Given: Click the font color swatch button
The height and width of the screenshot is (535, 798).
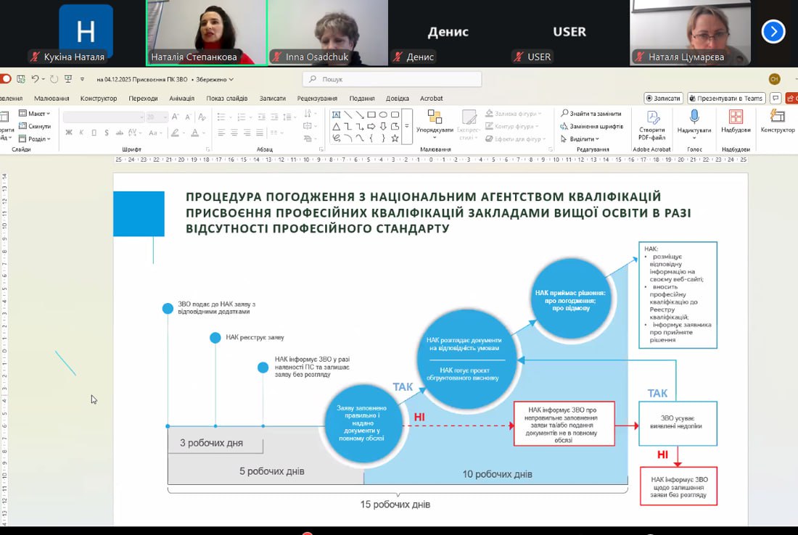Looking at the screenshot, I should (195, 133).
